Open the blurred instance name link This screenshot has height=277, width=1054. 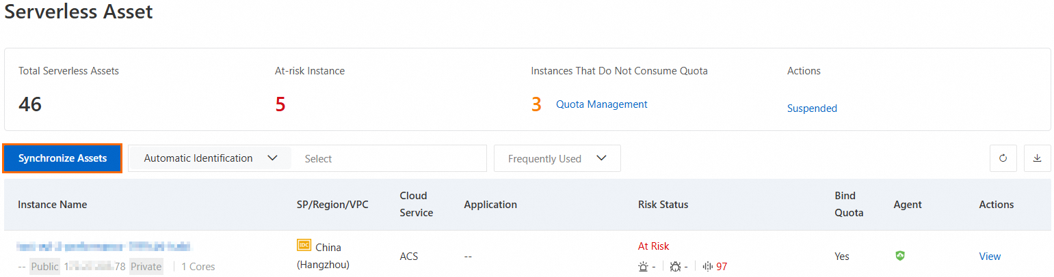(x=104, y=246)
